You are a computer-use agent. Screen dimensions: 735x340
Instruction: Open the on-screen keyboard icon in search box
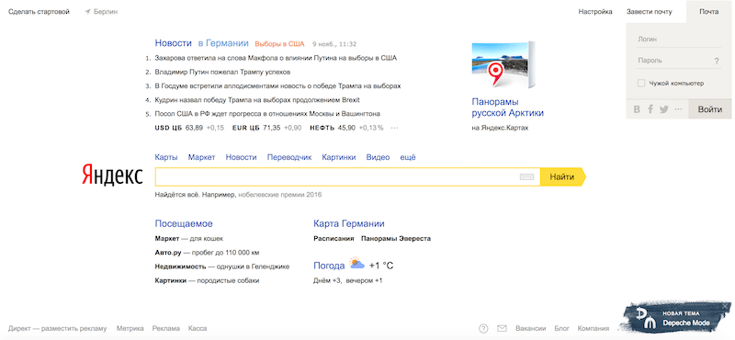coord(526,176)
